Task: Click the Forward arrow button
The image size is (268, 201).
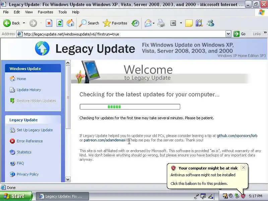Action: (x=33, y=23)
